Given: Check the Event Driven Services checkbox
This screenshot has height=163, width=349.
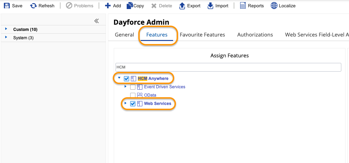Looking at the screenshot, I should (x=133, y=87).
